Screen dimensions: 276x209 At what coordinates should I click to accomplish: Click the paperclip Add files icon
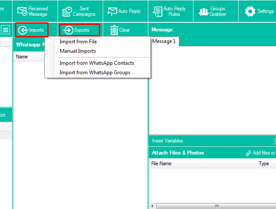pos(248,153)
